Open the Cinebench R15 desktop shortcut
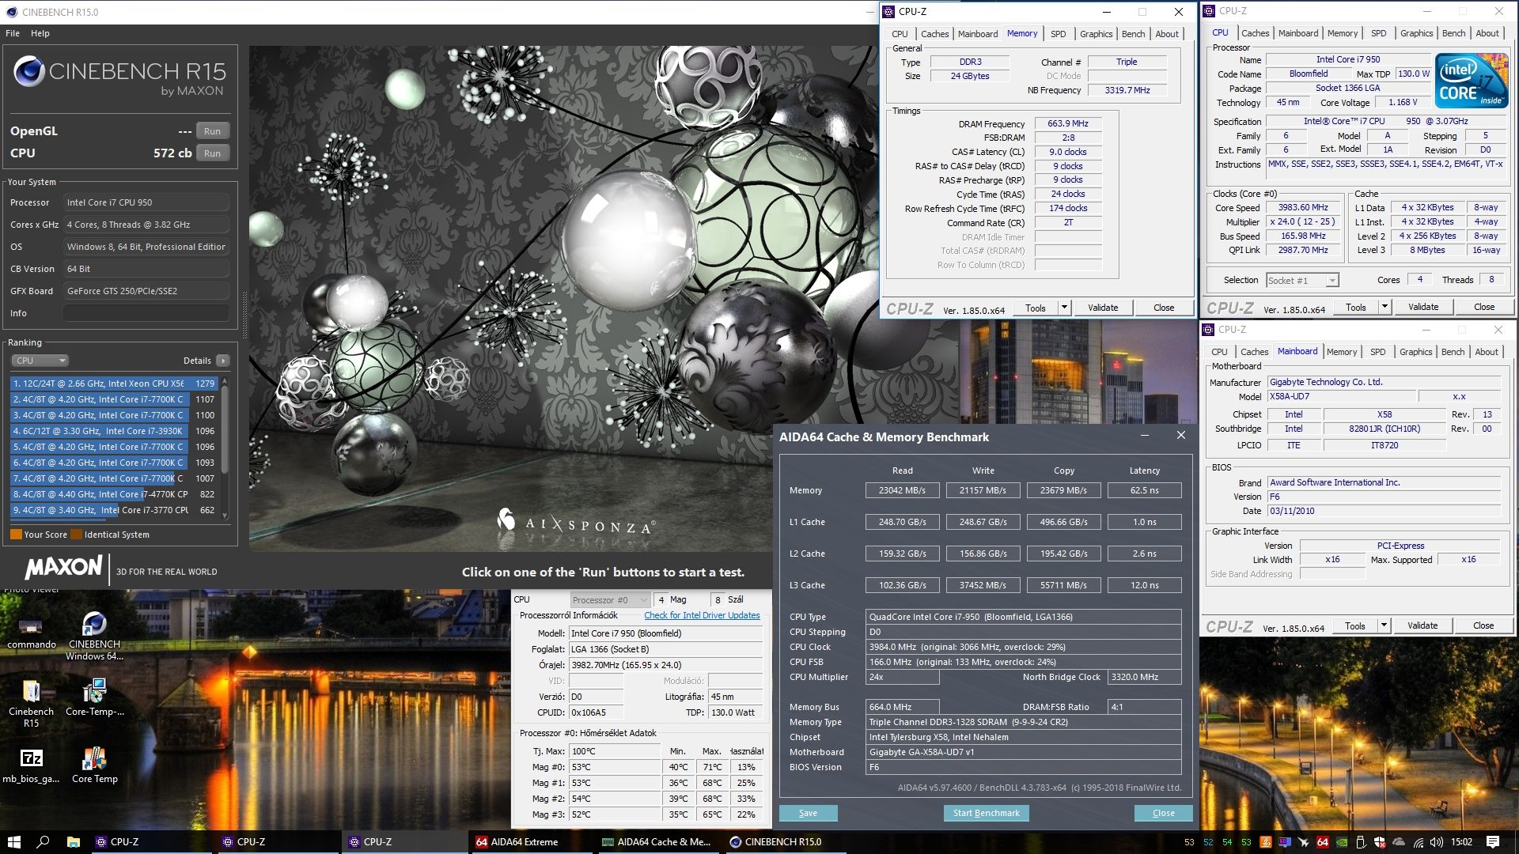Screen dimensions: 1519x854 (x=31, y=693)
